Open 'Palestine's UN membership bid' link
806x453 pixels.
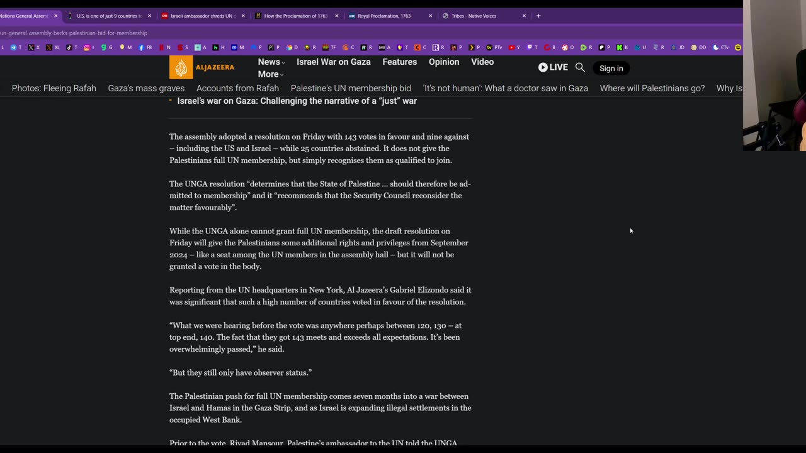click(x=351, y=88)
